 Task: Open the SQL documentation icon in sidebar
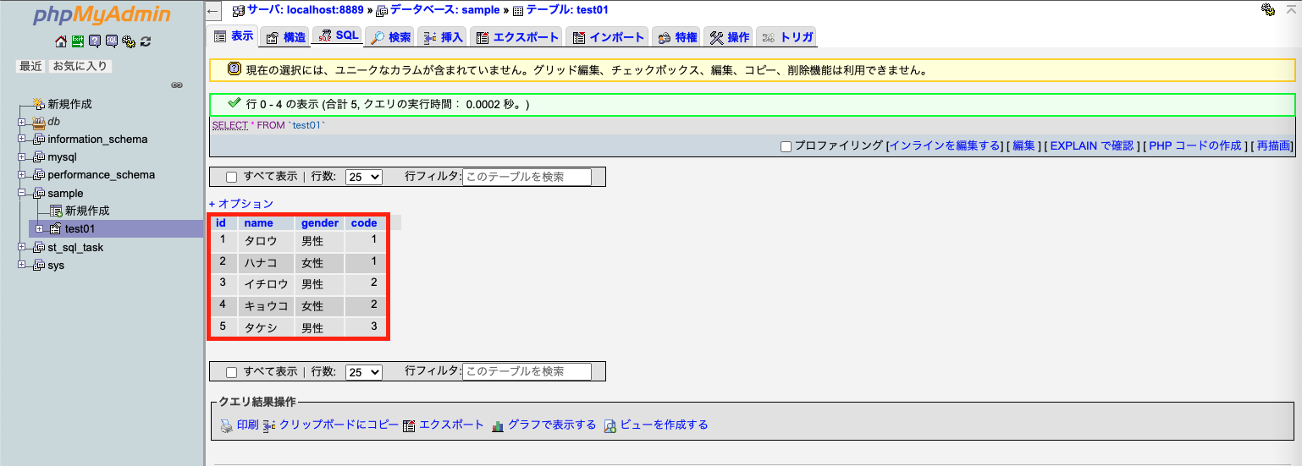pyautogui.click(x=112, y=41)
